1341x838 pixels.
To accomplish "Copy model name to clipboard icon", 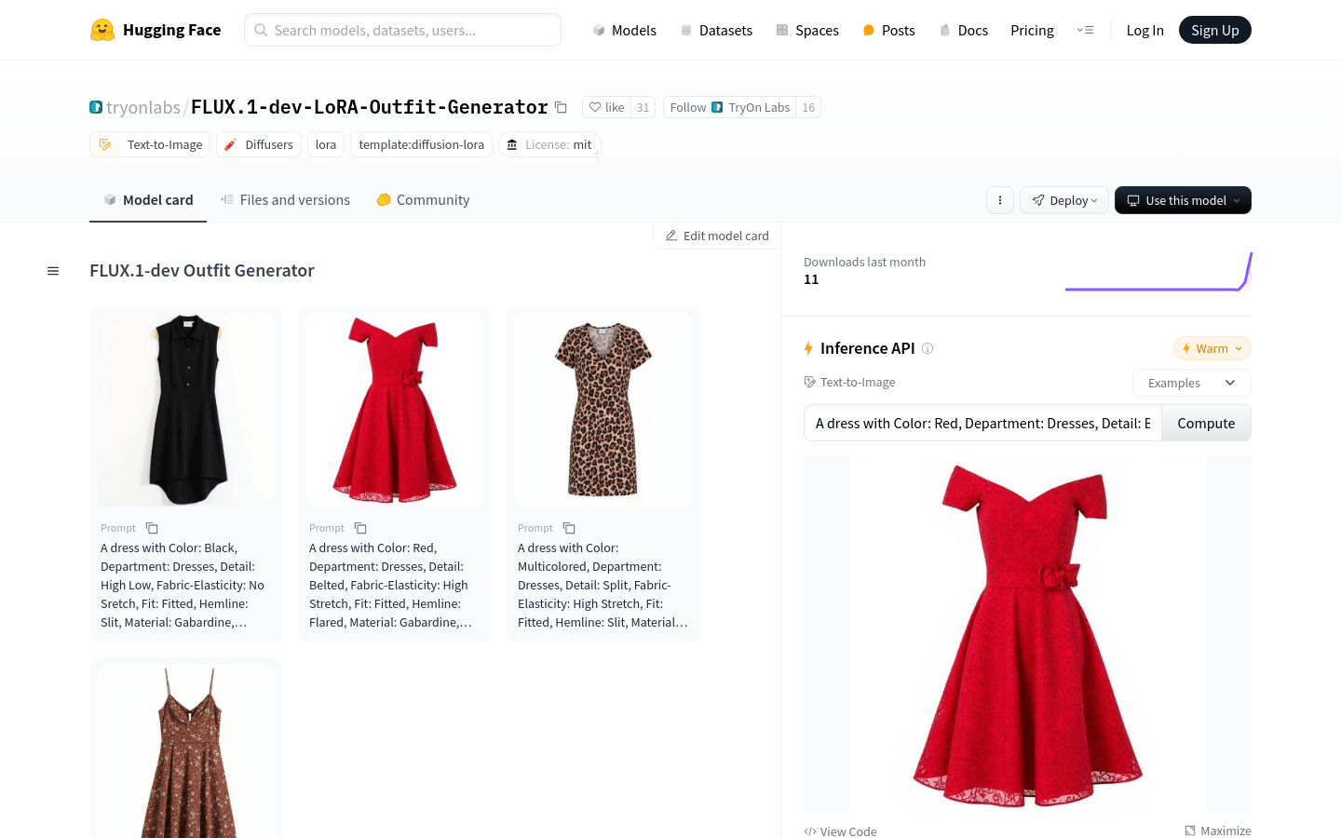I will click(561, 107).
